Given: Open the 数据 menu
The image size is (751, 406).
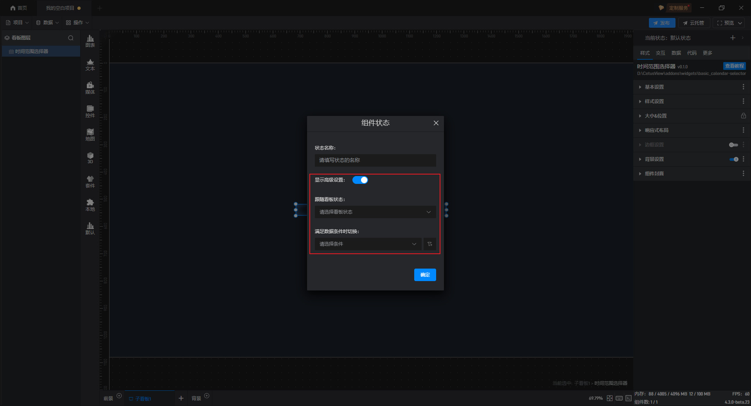Looking at the screenshot, I should coord(47,23).
